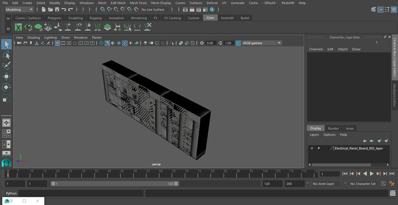The width and height of the screenshot is (398, 205).
Task: Redo the last action
Action: tap(71, 10)
